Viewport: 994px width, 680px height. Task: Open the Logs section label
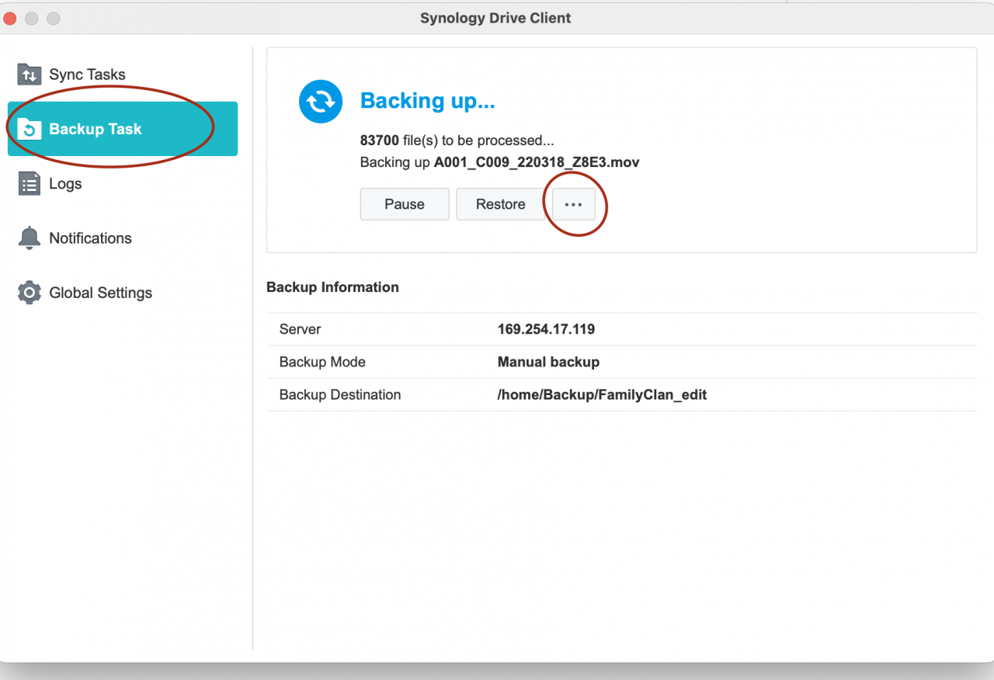tap(65, 184)
